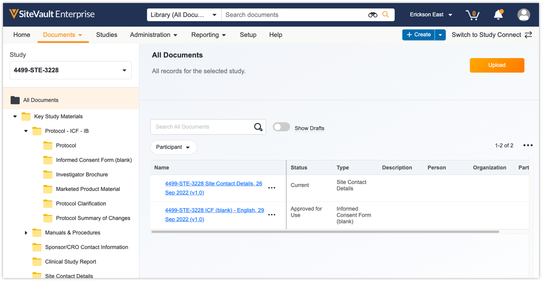Open advanced search binoculars icon

[373, 15]
